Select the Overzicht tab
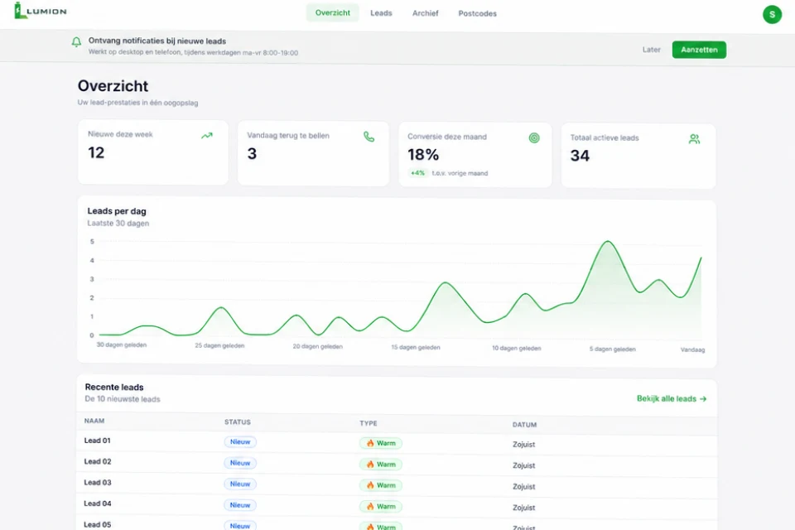 [x=333, y=12]
